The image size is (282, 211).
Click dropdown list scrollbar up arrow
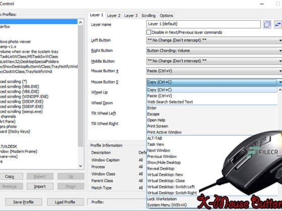(x=280, y=90)
